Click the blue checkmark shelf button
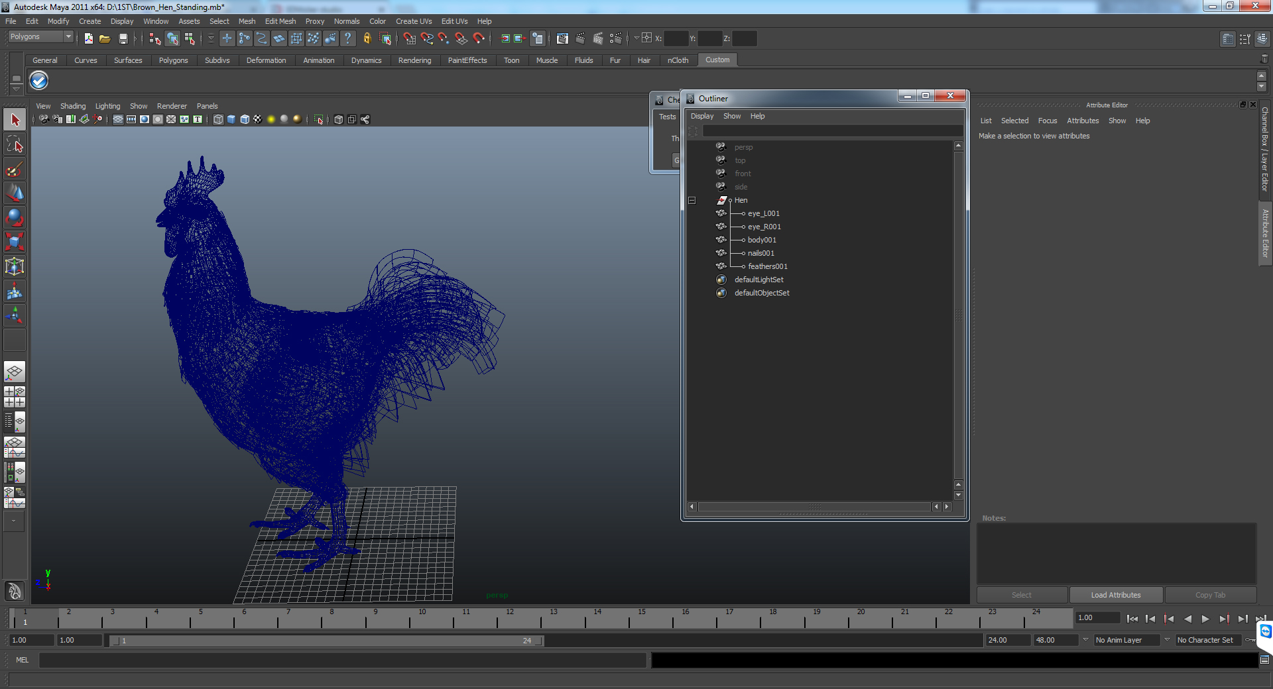 39,81
